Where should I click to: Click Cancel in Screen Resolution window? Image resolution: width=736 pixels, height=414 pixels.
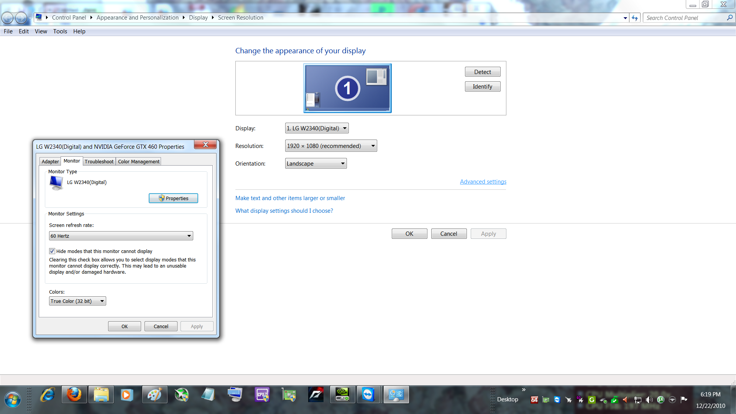click(449, 234)
